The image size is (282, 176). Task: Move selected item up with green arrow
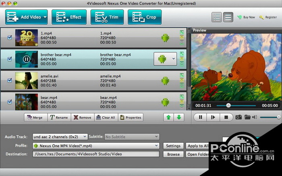pyautogui.click(x=168, y=117)
